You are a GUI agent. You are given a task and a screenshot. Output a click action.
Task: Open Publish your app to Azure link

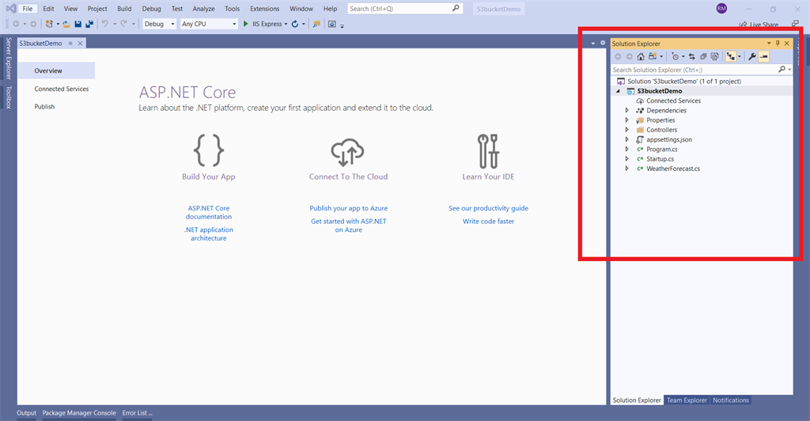[x=349, y=208]
